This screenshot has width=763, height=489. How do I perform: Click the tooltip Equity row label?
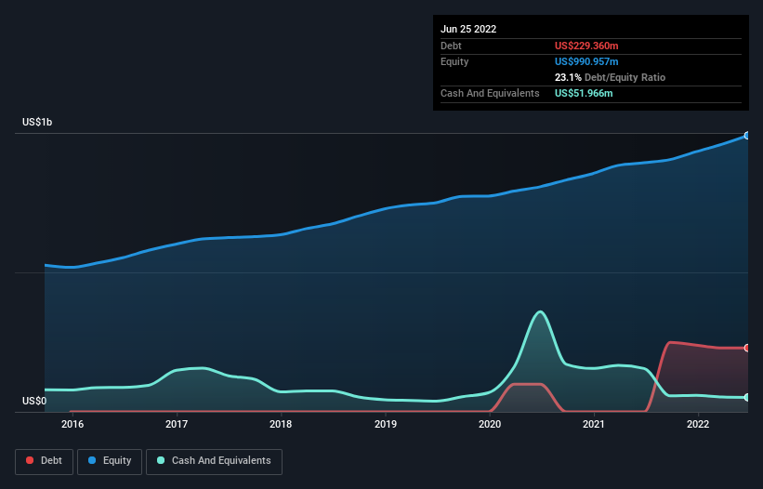click(454, 61)
